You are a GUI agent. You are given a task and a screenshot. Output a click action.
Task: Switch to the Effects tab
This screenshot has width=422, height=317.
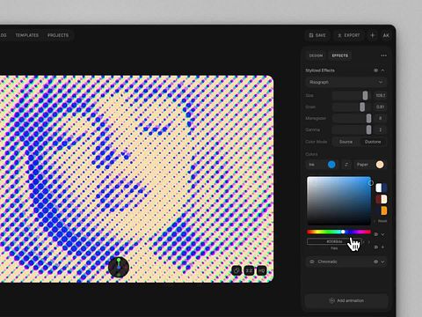tap(340, 55)
